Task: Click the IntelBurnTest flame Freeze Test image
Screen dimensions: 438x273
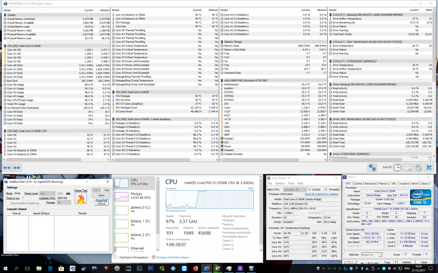Action: click(81, 198)
